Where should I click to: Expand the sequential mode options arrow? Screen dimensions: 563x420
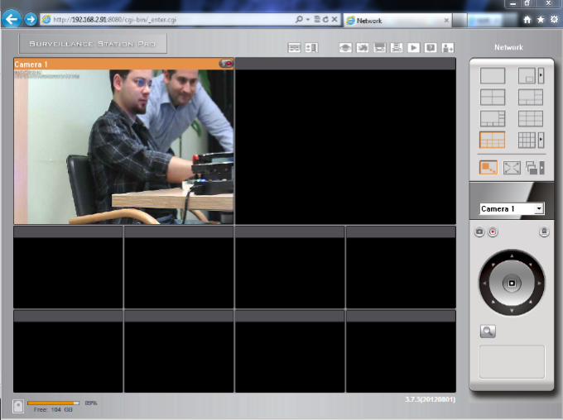click(x=541, y=168)
